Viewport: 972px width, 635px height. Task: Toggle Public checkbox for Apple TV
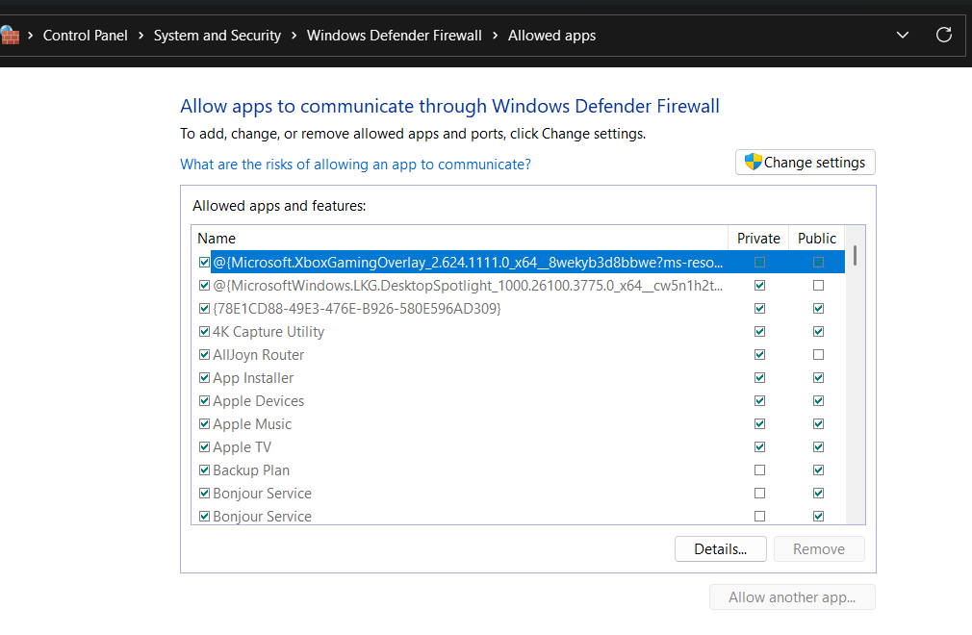coord(818,446)
